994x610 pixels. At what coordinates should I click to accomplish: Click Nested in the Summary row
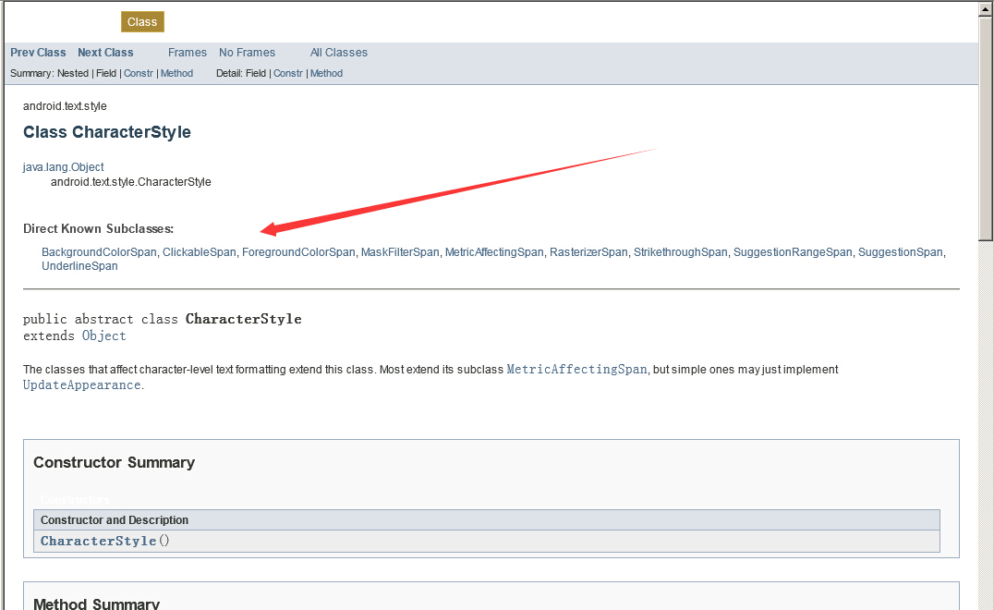73,74
